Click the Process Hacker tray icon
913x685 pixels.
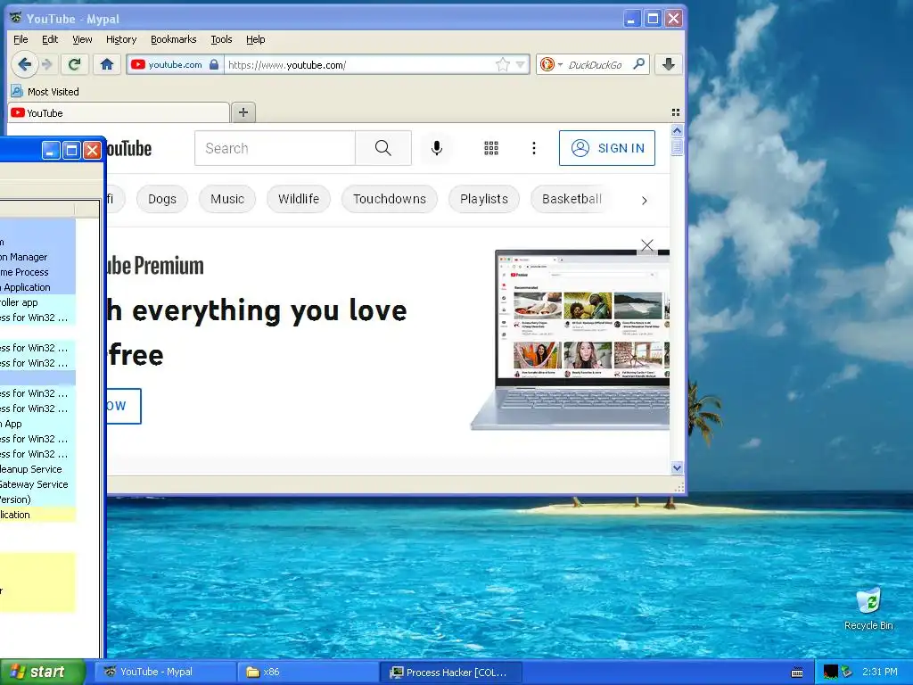(831, 672)
